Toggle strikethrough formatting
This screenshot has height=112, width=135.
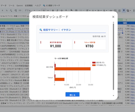point(62,10)
